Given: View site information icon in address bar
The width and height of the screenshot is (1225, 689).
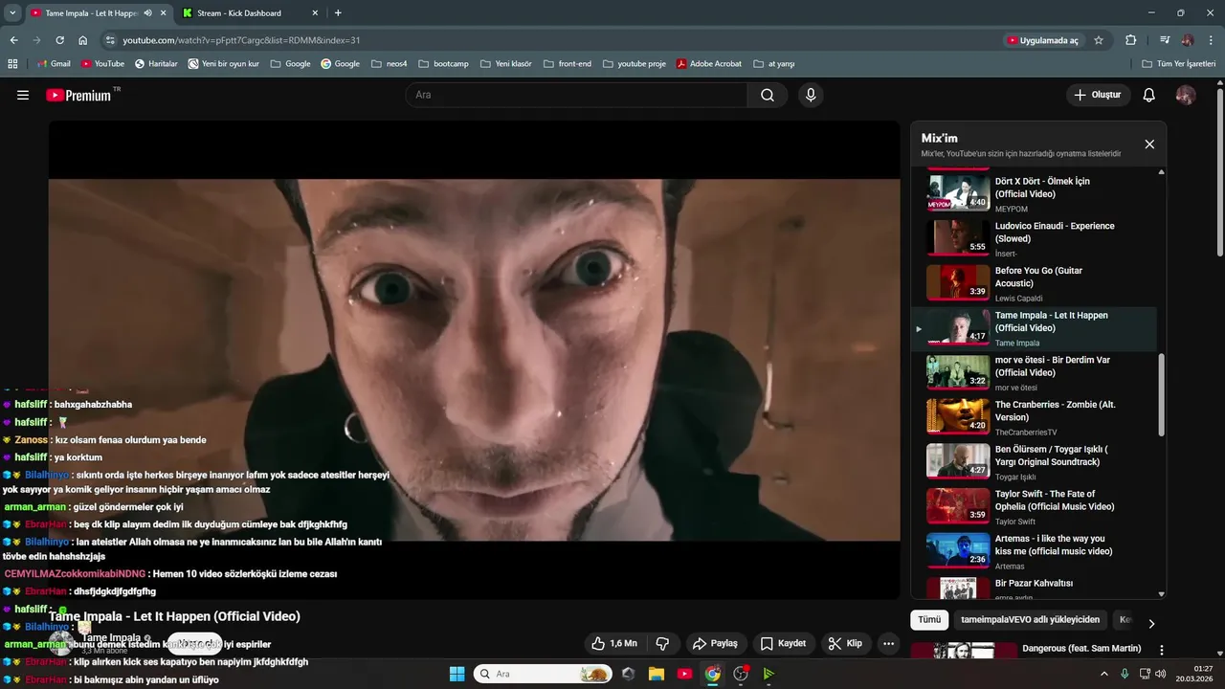Looking at the screenshot, I should 110,40.
